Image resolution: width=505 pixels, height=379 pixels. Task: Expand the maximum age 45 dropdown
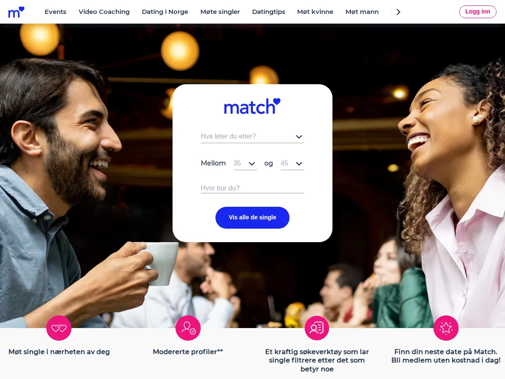pyautogui.click(x=292, y=163)
